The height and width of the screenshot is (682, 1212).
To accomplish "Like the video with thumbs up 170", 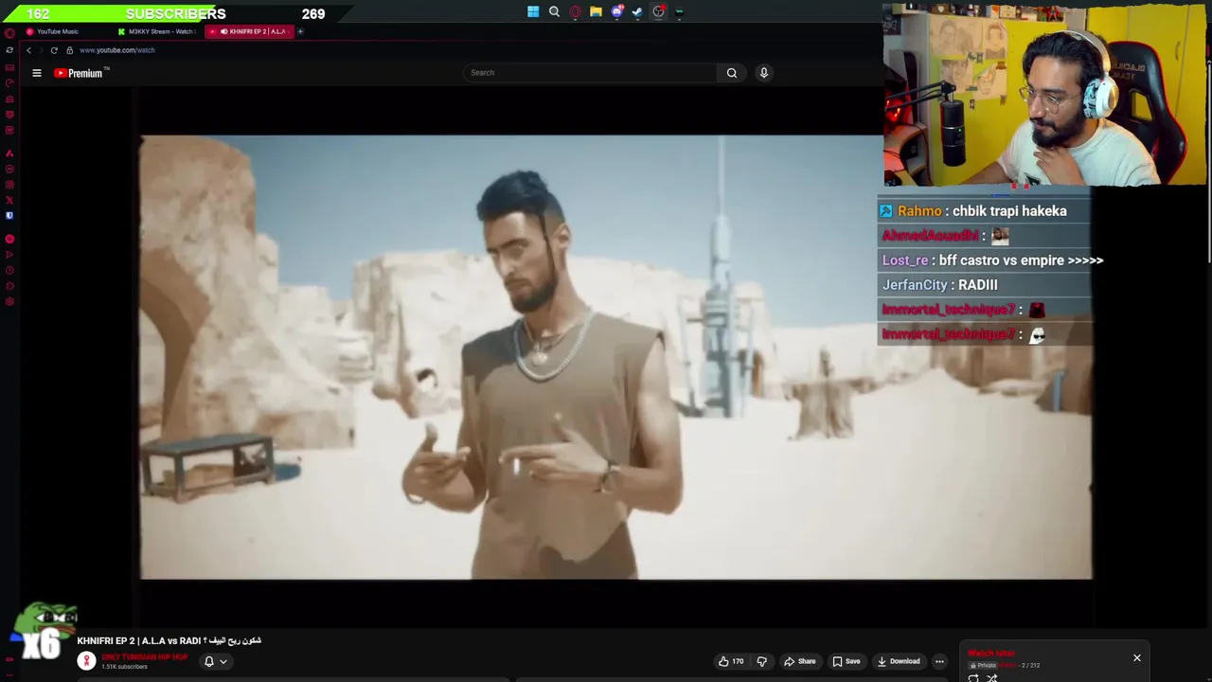I will [731, 661].
